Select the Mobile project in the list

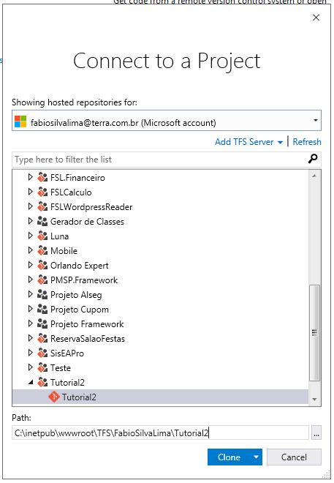click(64, 251)
